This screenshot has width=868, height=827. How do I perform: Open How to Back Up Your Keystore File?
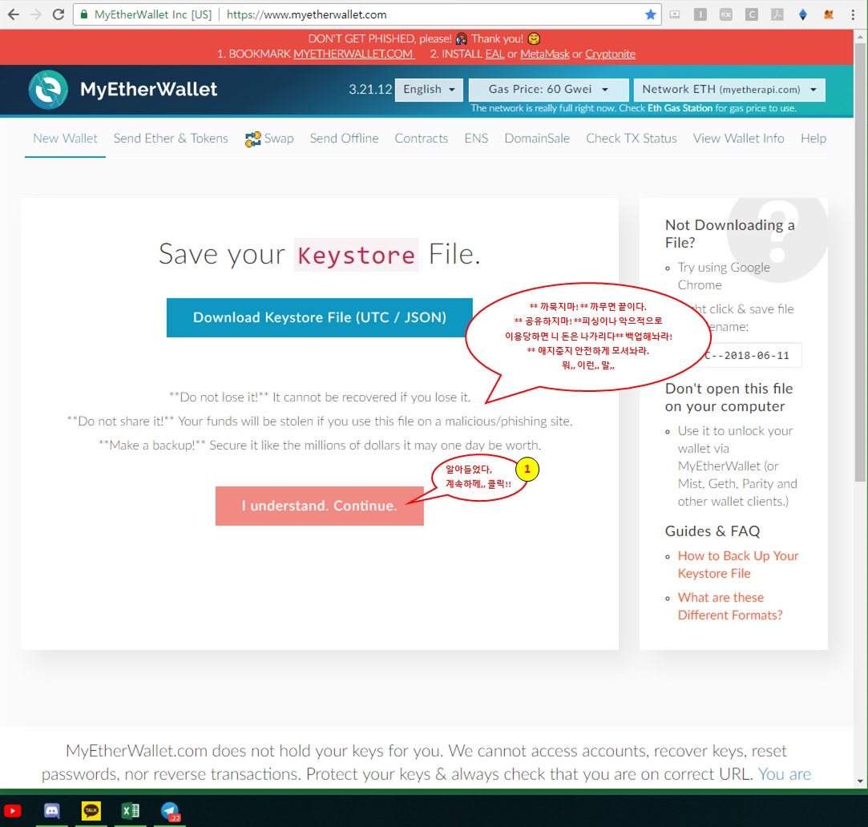(738, 565)
